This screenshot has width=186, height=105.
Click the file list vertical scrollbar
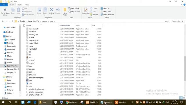tap(185, 69)
